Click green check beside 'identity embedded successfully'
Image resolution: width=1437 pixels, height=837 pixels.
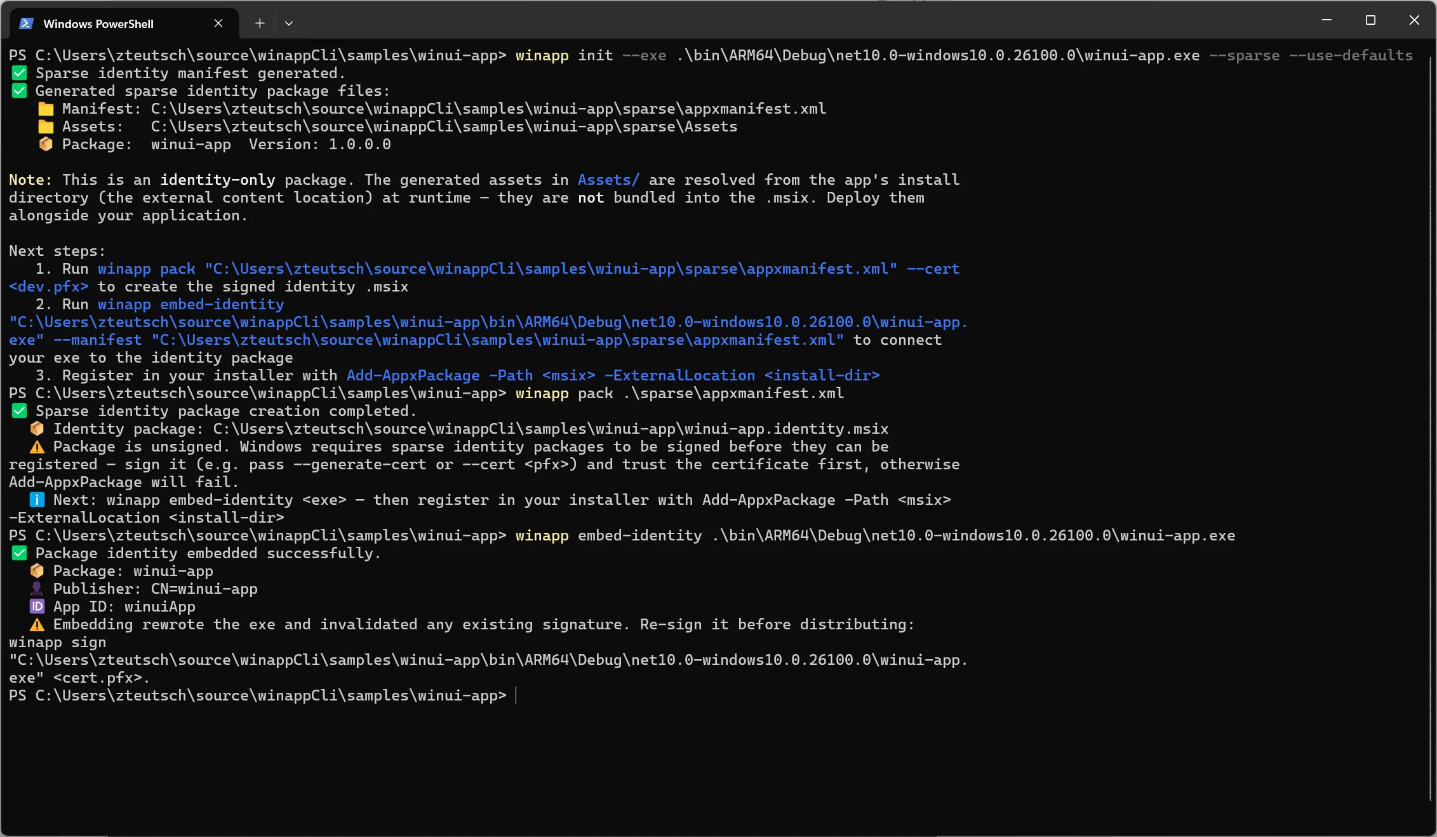[20, 553]
